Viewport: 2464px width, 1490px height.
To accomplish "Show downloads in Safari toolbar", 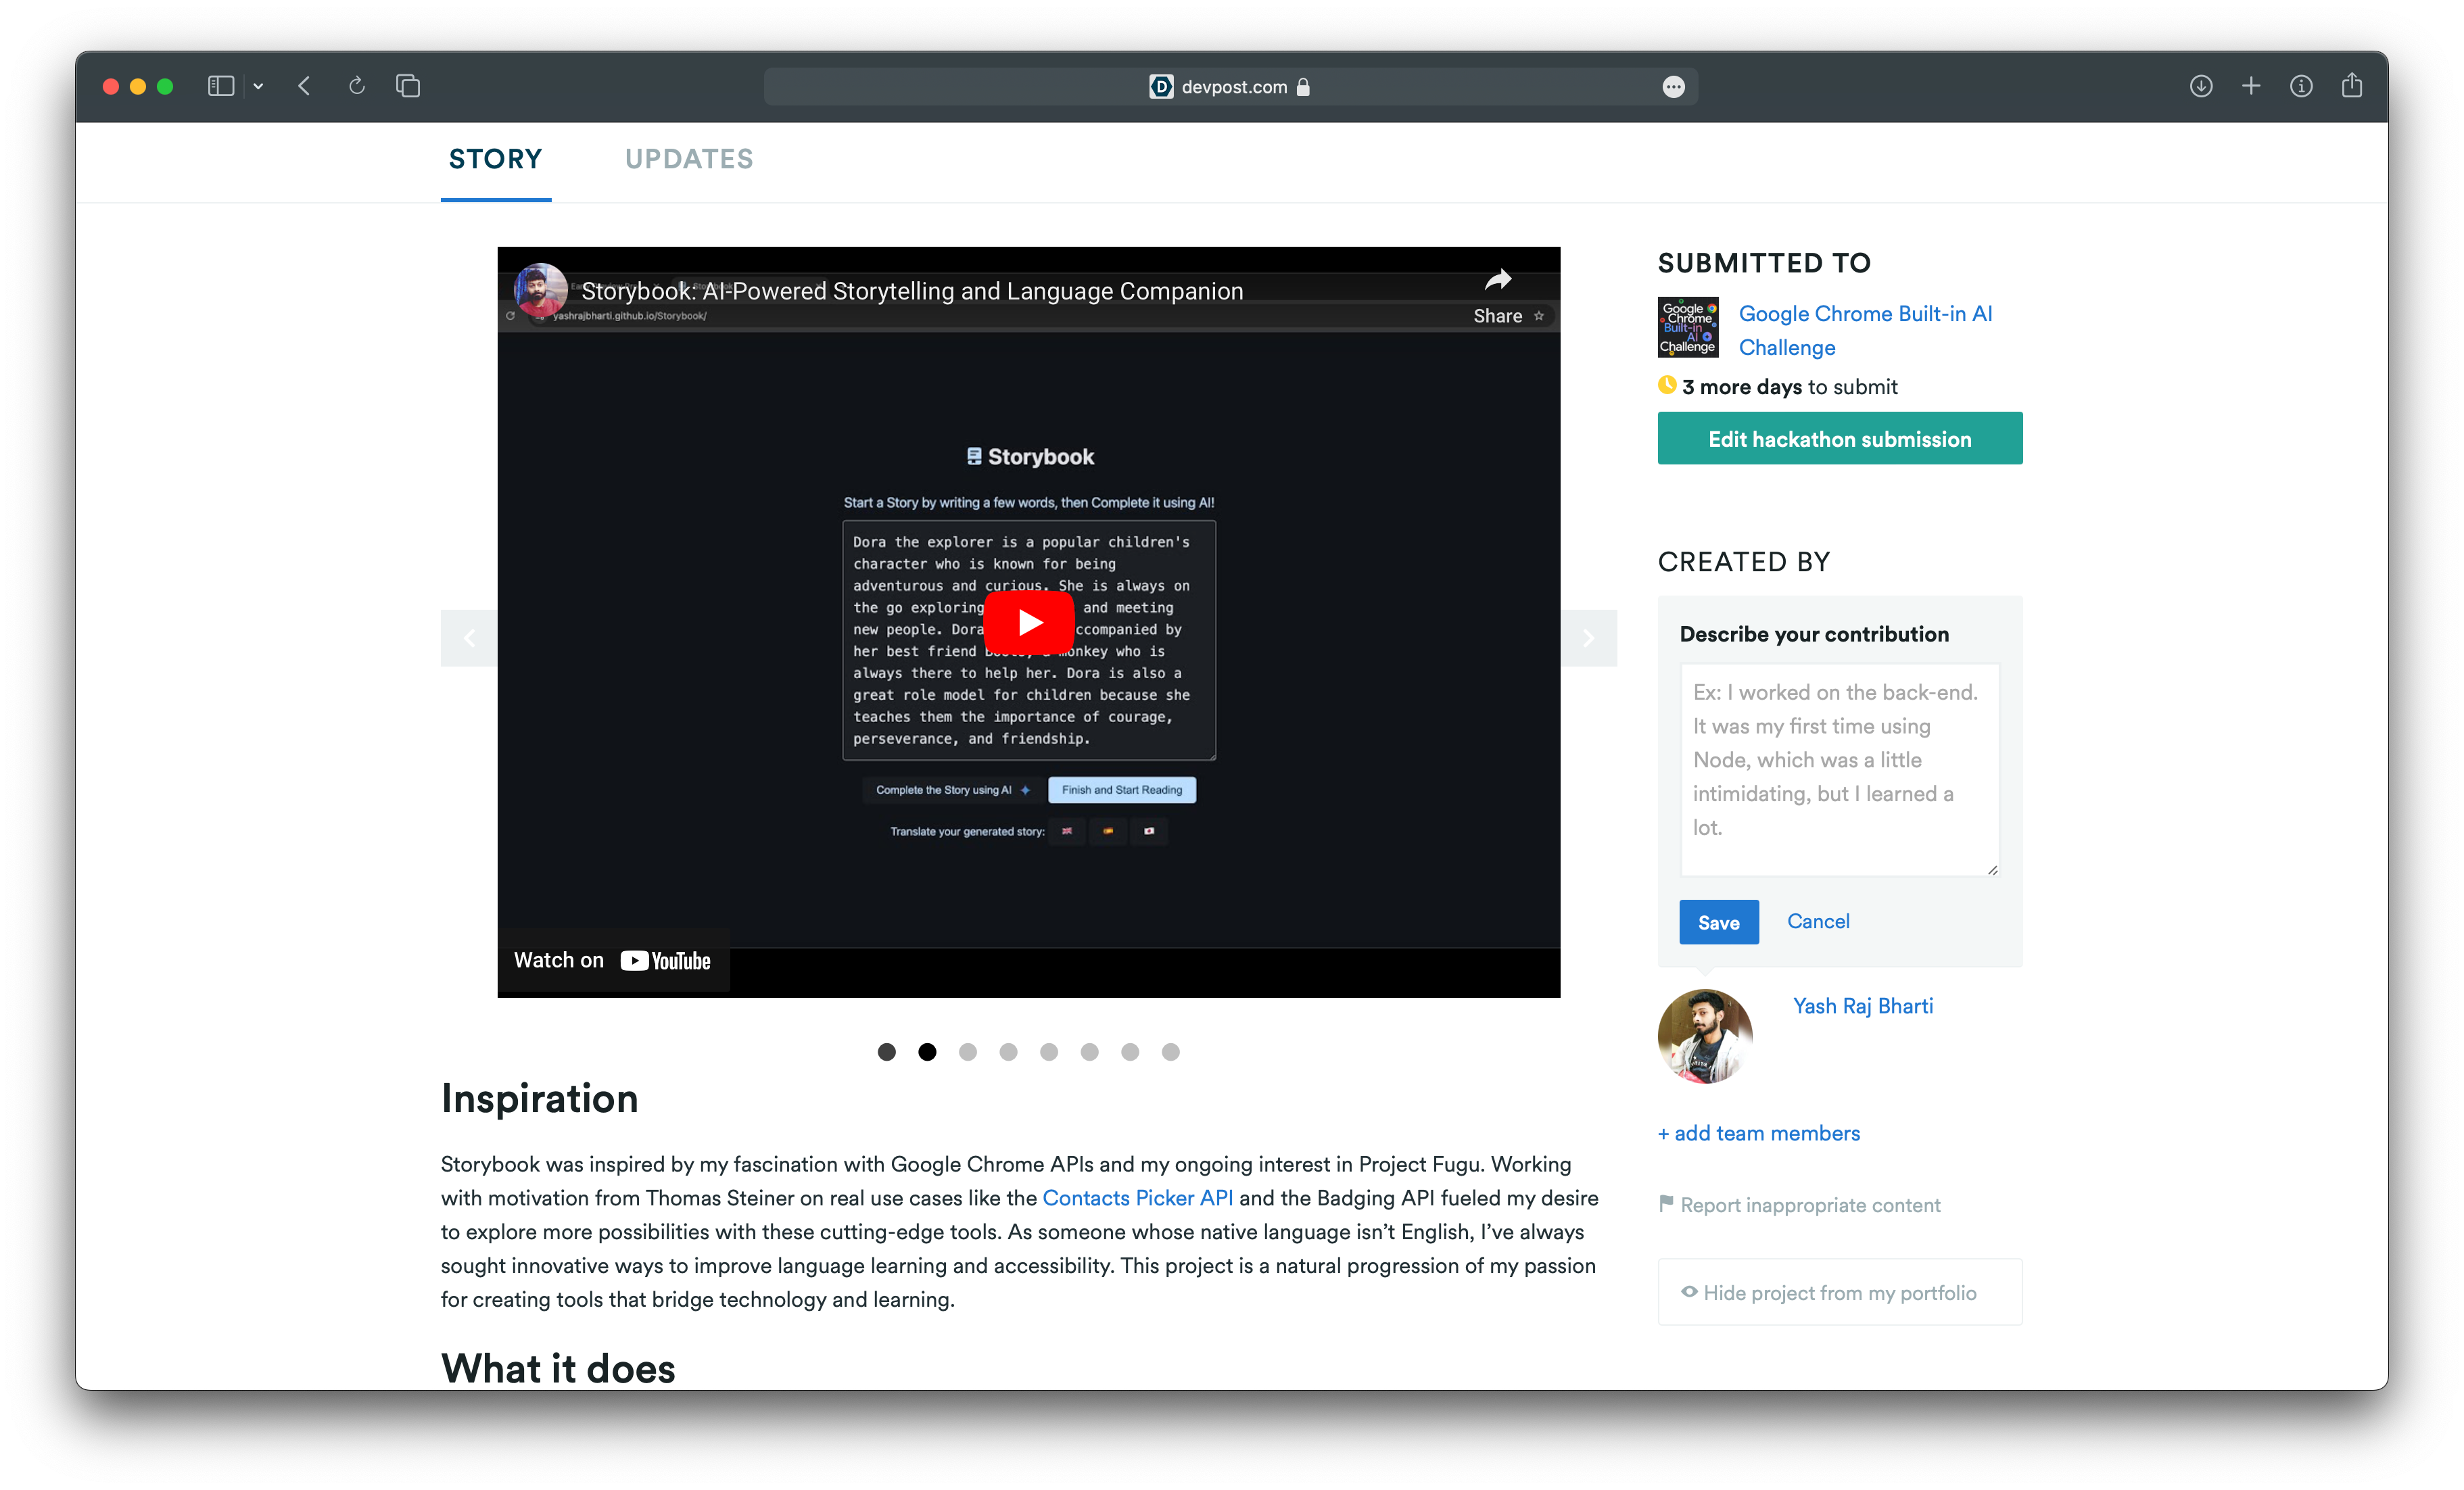I will (2200, 86).
